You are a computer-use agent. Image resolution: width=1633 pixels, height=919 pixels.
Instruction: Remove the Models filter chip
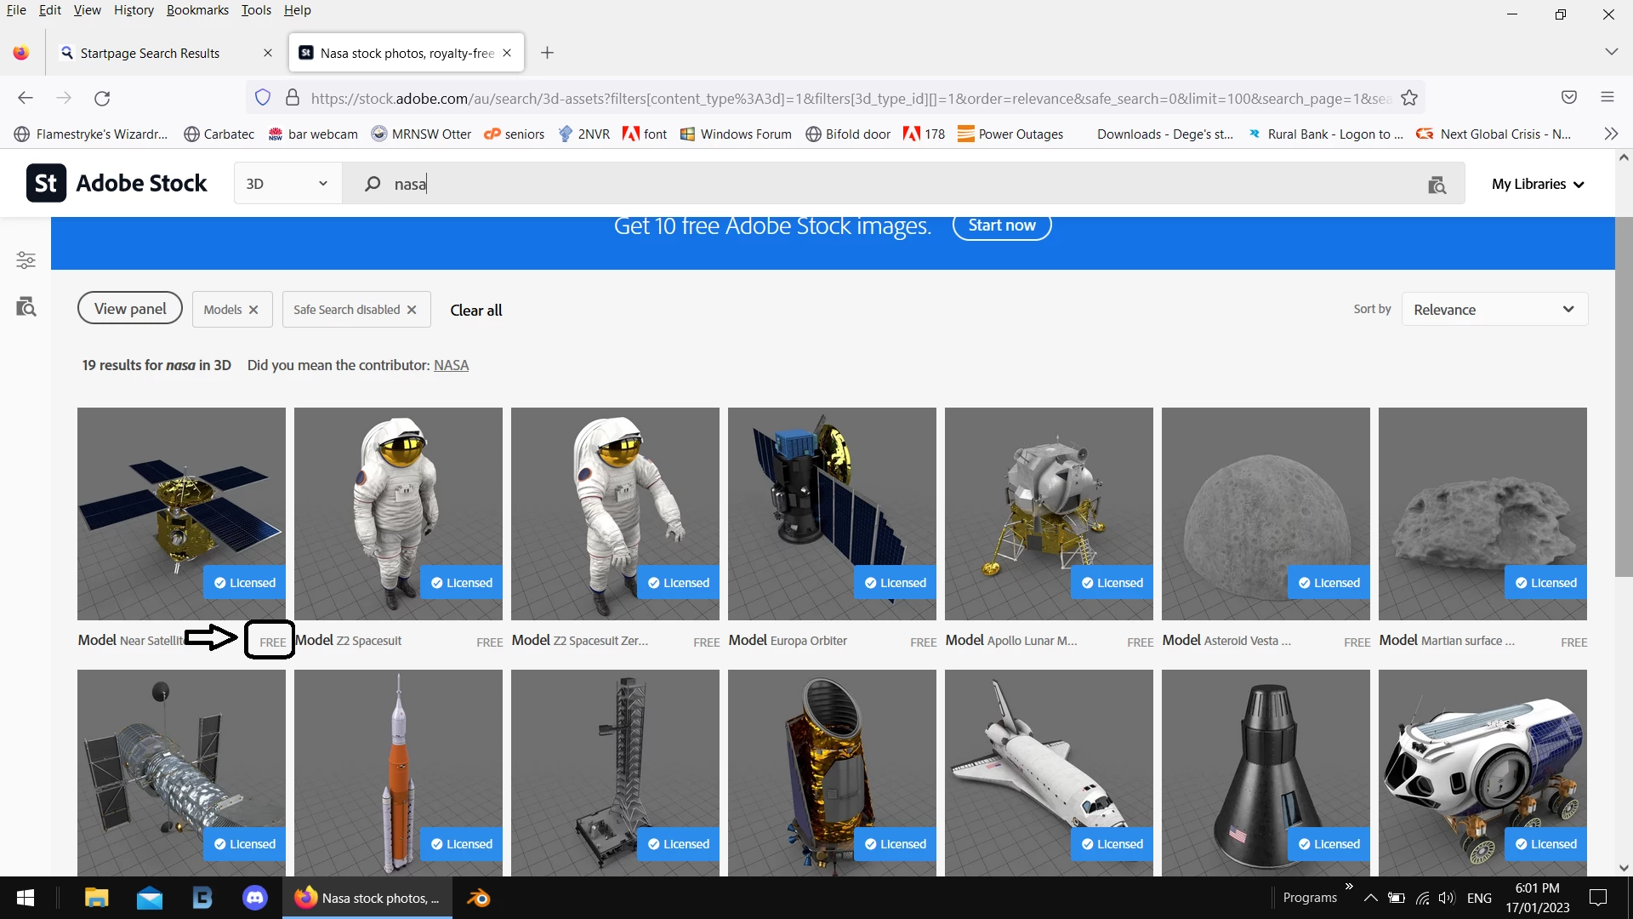click(x=253, y=310)
